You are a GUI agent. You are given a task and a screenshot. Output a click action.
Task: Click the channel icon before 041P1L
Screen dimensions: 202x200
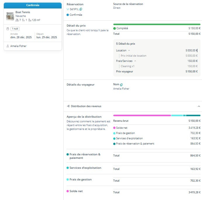coord(68,9)
